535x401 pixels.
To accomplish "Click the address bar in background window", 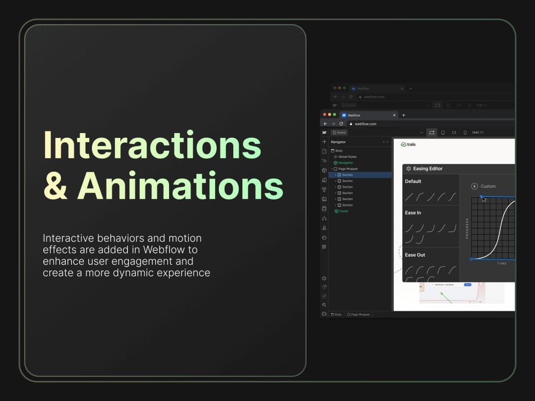I will coord(435,97).
